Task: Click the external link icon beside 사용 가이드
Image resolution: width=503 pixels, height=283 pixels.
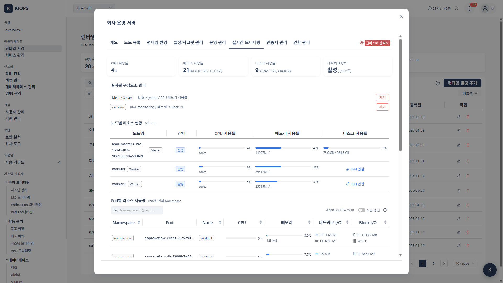Action: tap(59, 162)
